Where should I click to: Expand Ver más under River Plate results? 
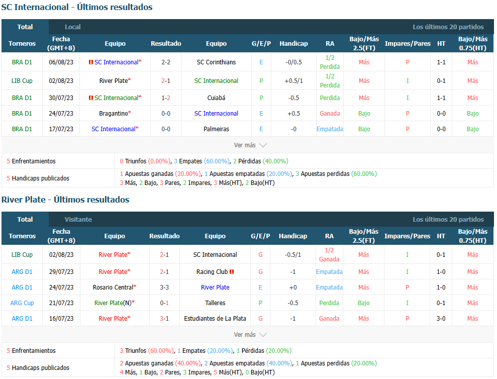[250, 335]
